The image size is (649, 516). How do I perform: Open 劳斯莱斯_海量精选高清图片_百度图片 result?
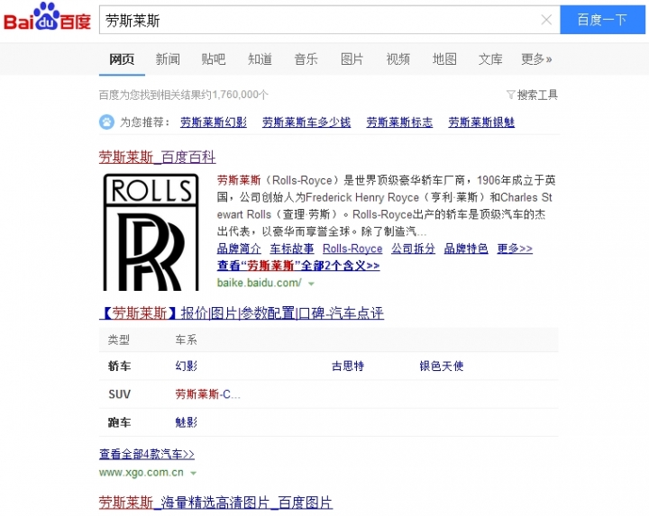pos(215,502)
